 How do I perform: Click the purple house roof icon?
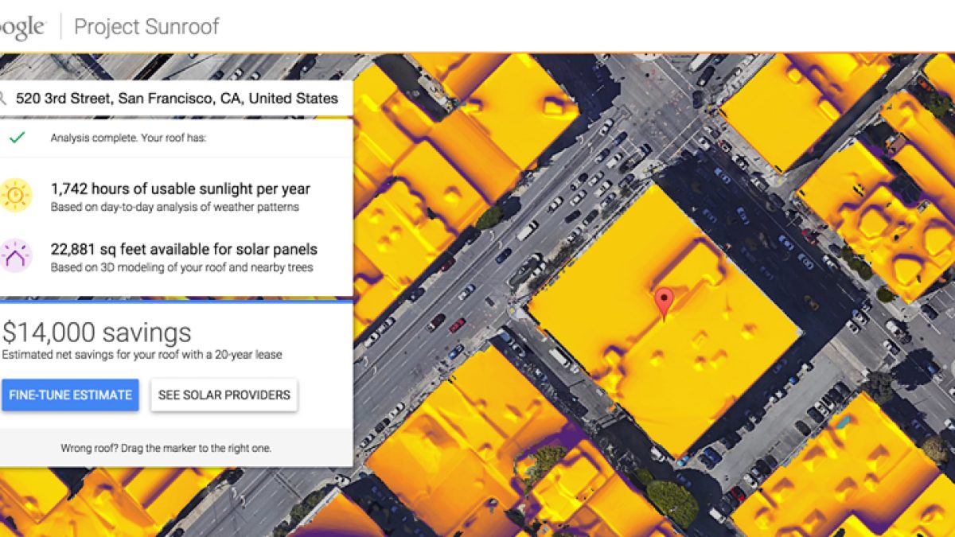15,256
